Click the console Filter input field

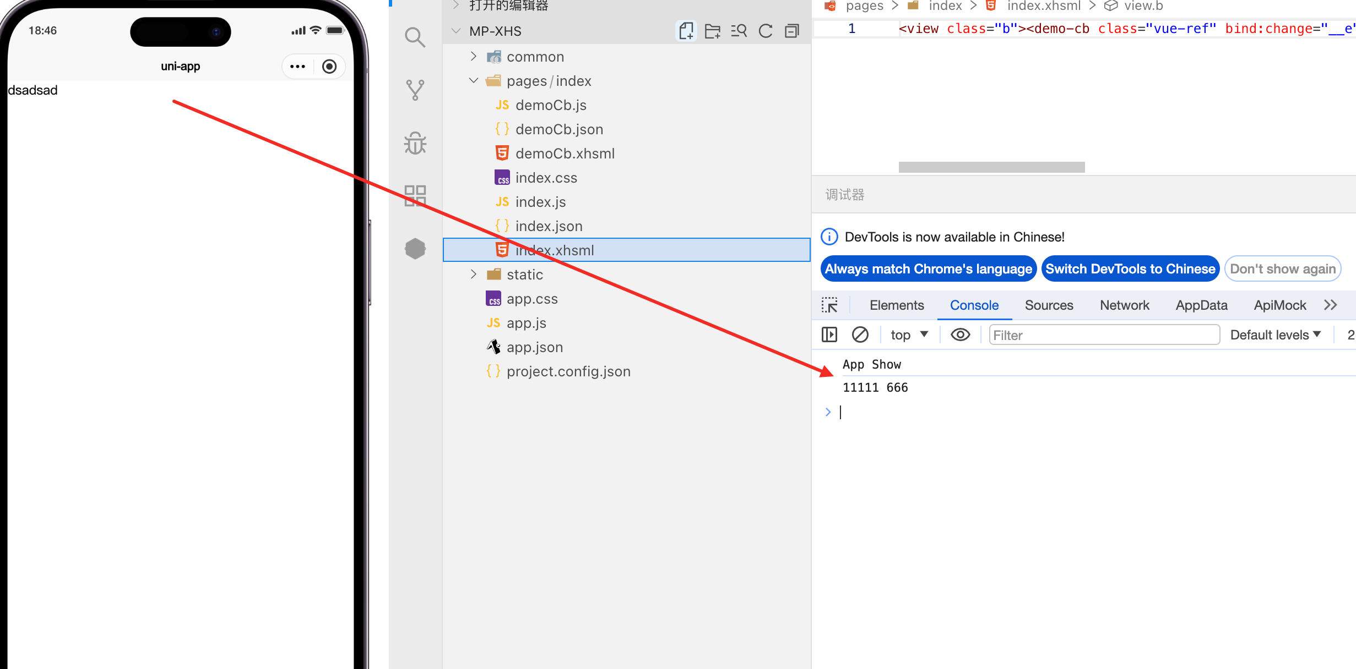(1104, 334)
